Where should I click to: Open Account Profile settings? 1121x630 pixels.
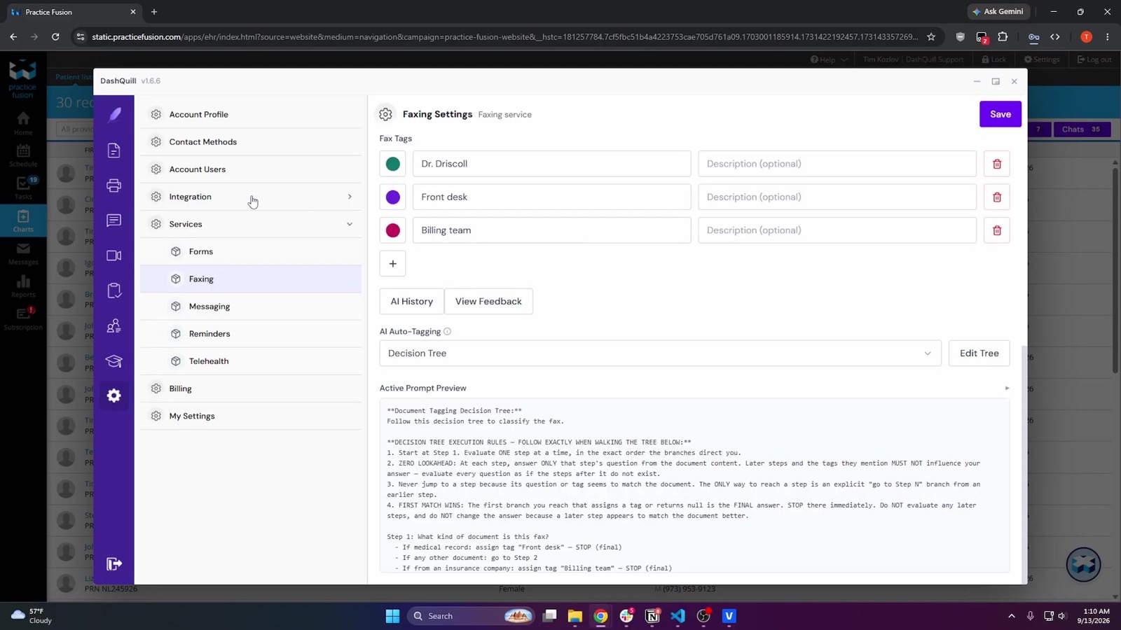(251, 114)
